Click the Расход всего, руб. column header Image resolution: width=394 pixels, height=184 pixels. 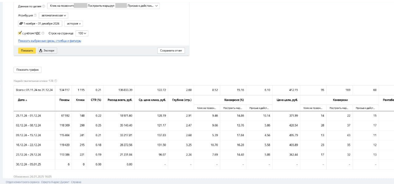[120, 100]
